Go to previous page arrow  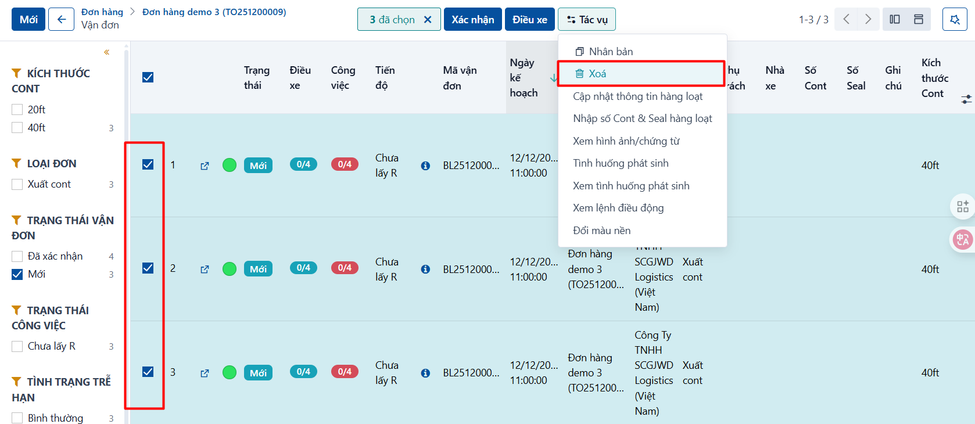pos(847,19)
